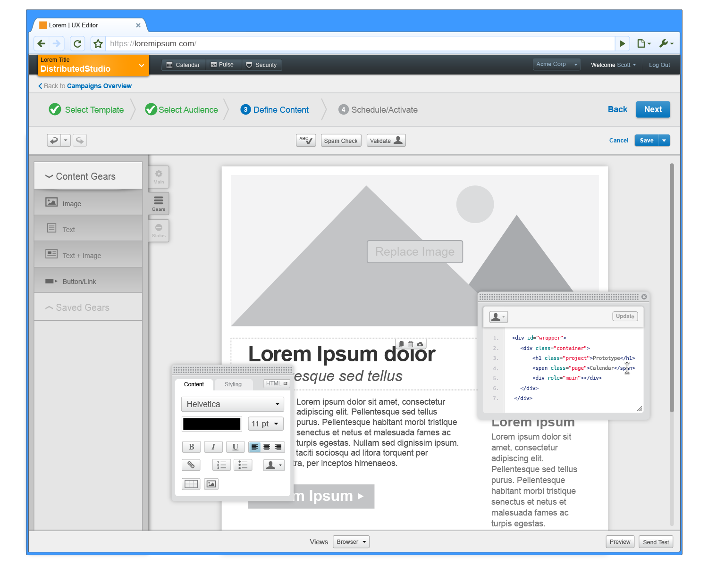Select the Text + Image gear
Viewport: 708px width, 566px height.
[88, 255]
